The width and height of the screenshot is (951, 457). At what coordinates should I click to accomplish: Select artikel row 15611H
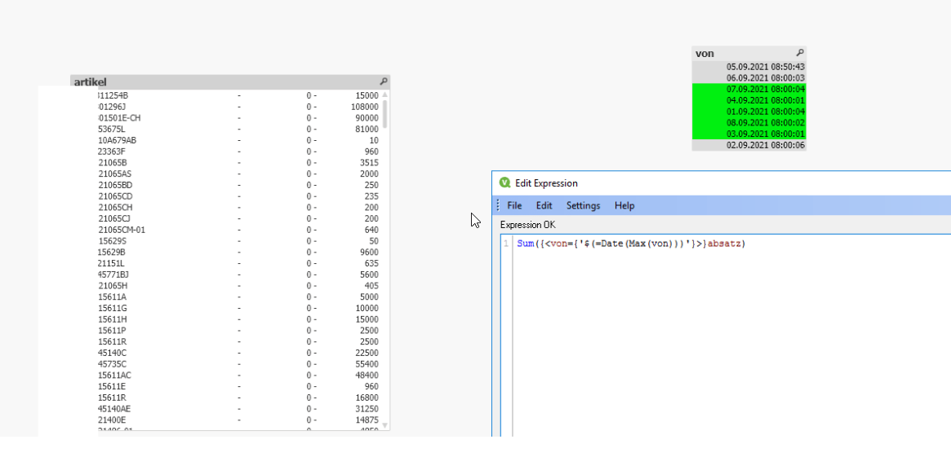238,319
